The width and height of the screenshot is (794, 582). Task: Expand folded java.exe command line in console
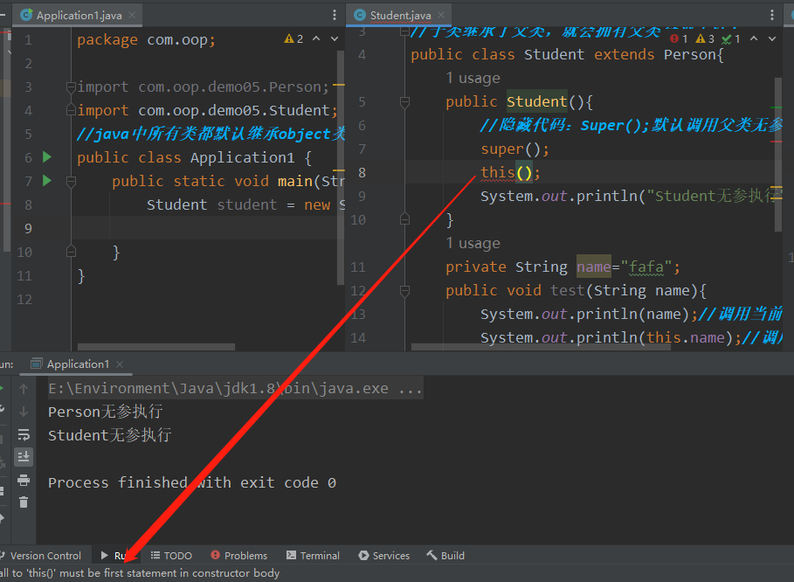click(x=236, y=389)
